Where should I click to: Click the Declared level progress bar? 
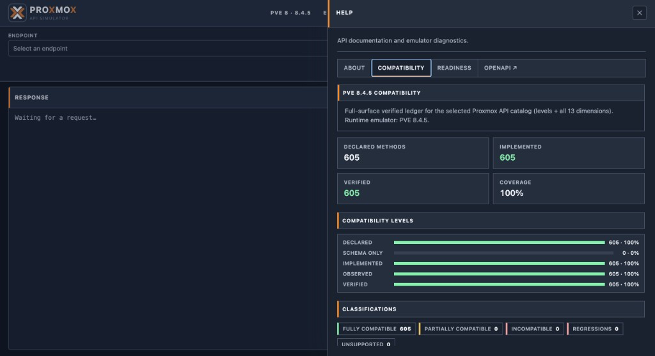click(x=499, y=243)
